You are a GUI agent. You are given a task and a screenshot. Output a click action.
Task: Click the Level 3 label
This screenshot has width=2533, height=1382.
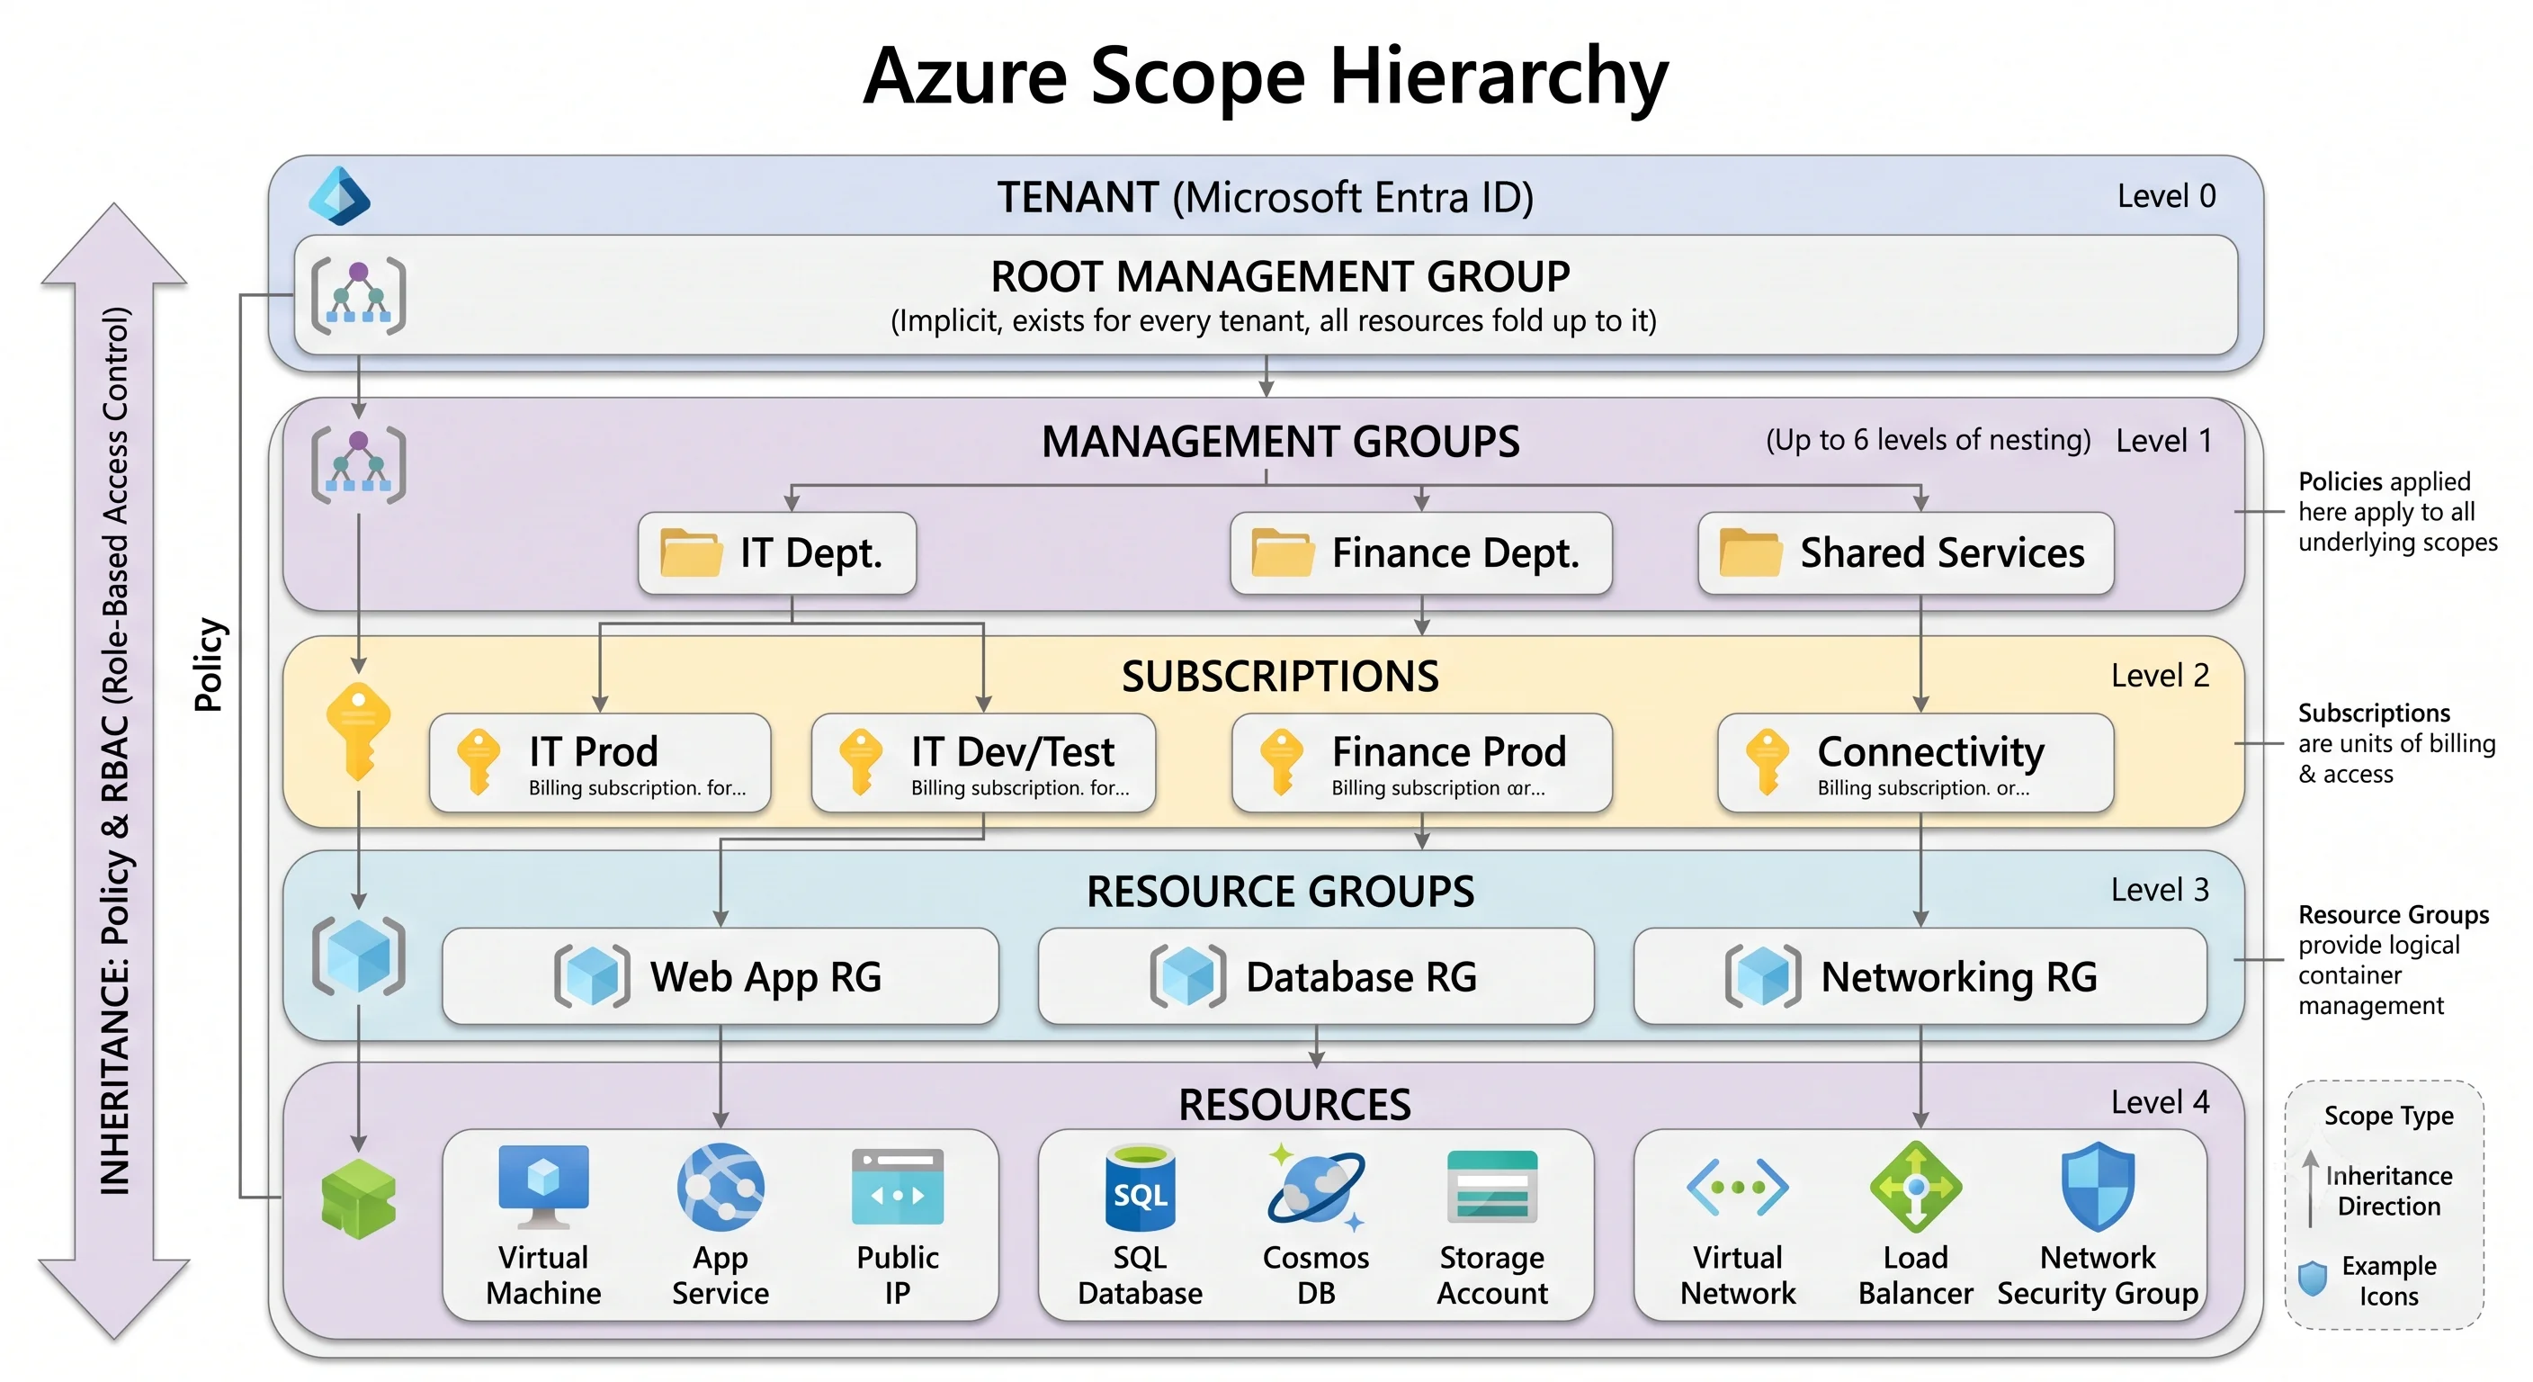click(x=2160, y=890)
